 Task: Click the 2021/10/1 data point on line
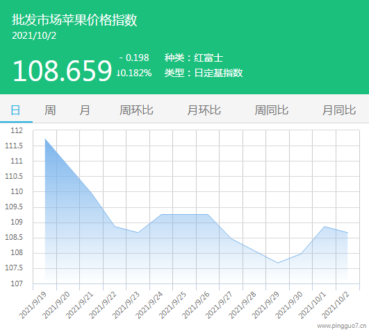point(325,227)
